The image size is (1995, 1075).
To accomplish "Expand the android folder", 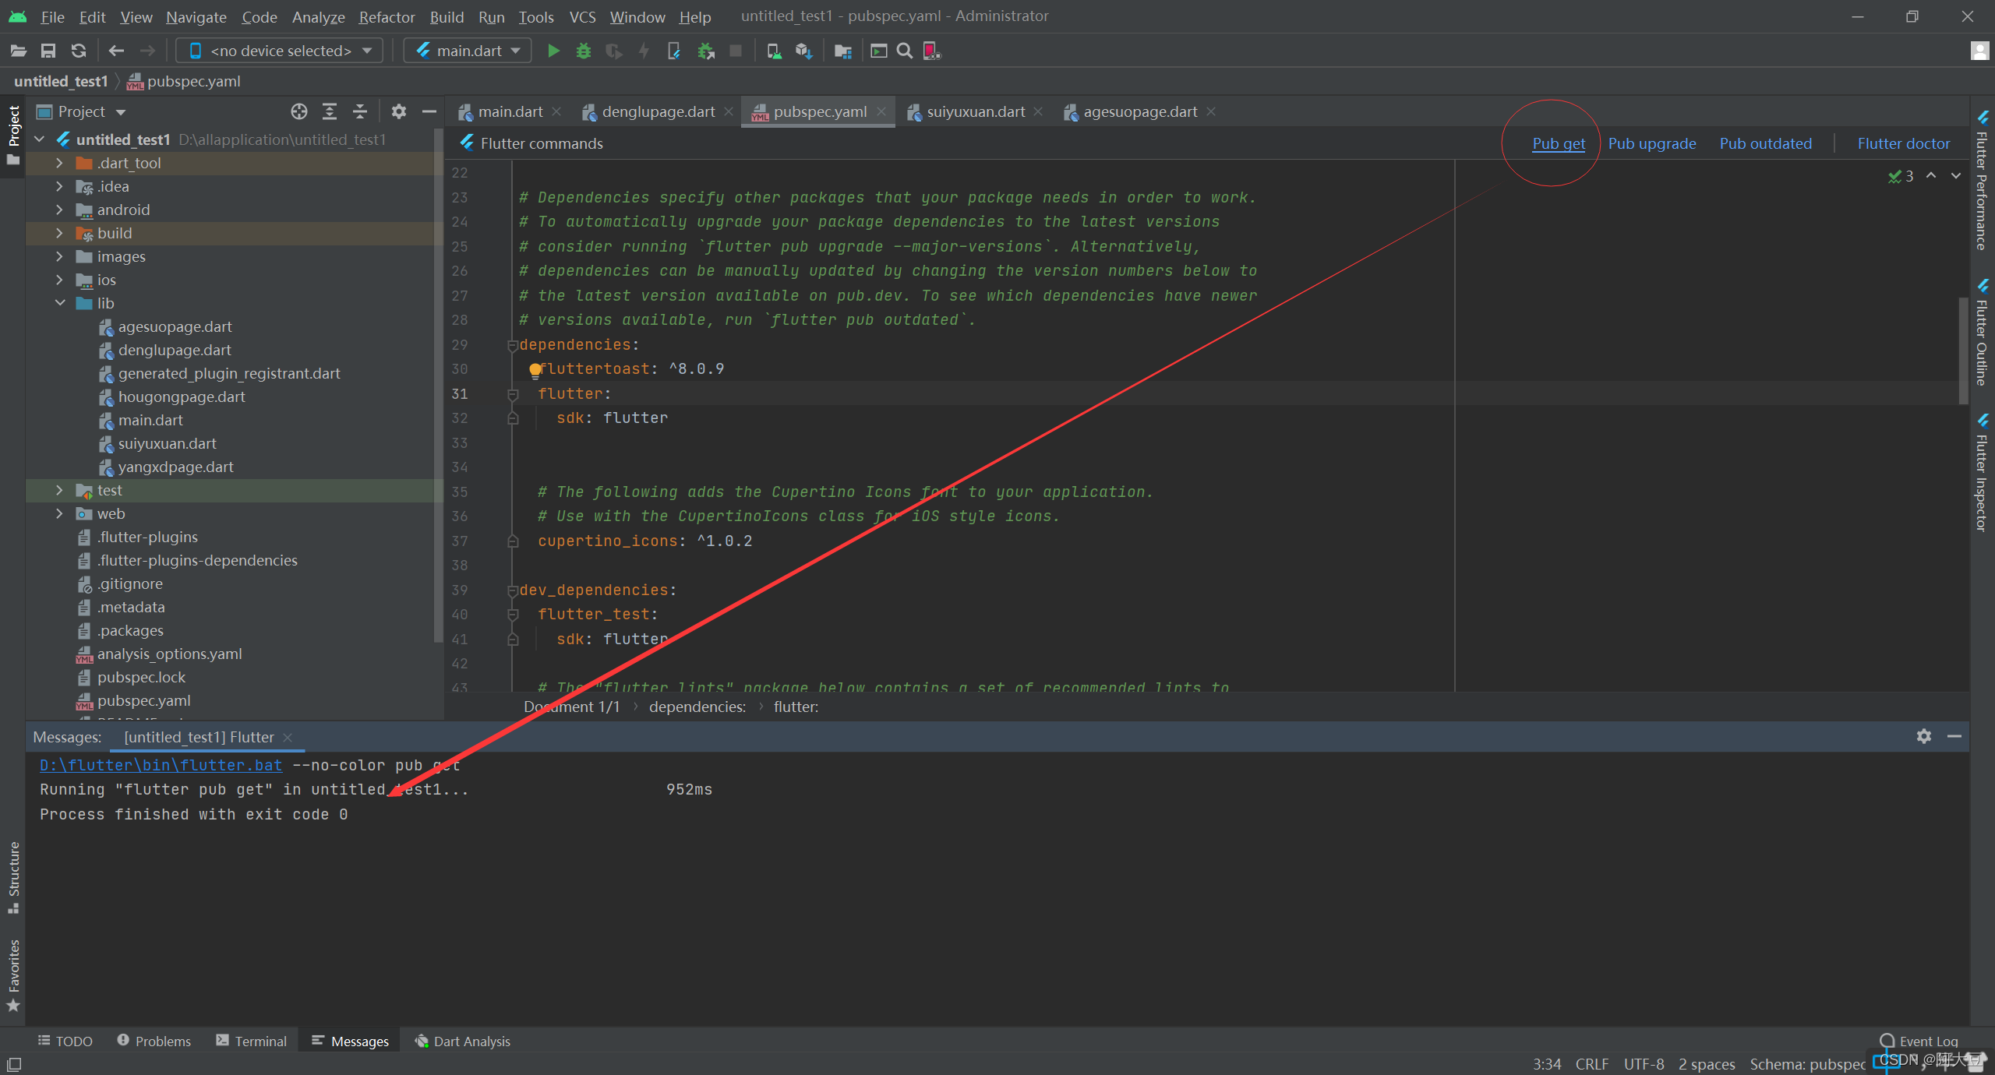I will click(x=59, y=210).
